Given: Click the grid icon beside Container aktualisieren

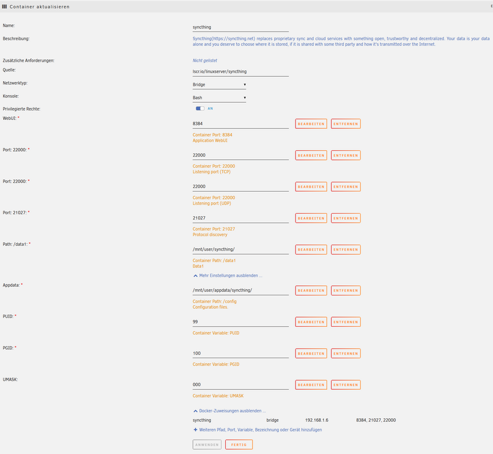Looking at the screenshot, I should (x=4, y=7).
